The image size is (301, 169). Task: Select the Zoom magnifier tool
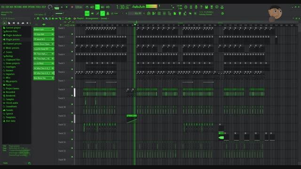66,19
